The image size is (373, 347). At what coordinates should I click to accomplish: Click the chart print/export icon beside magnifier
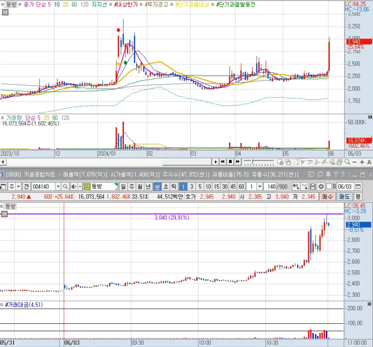[x=340, y=162]
